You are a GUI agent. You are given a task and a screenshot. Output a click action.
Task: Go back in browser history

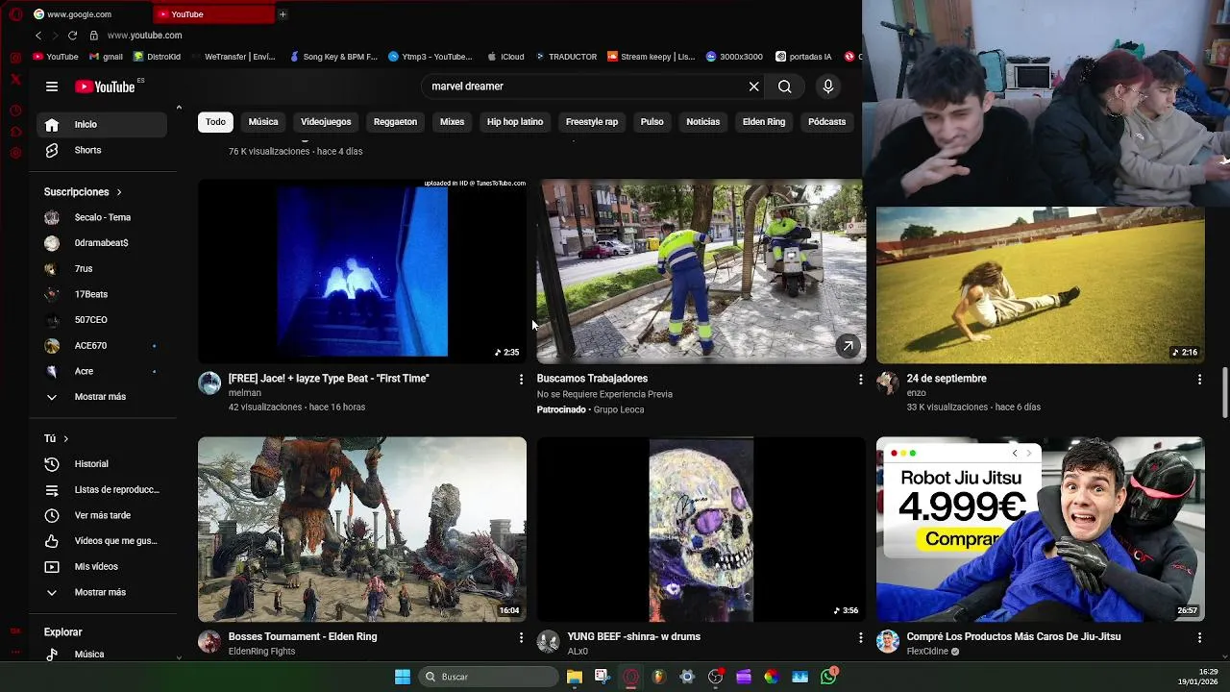(38, 36)
